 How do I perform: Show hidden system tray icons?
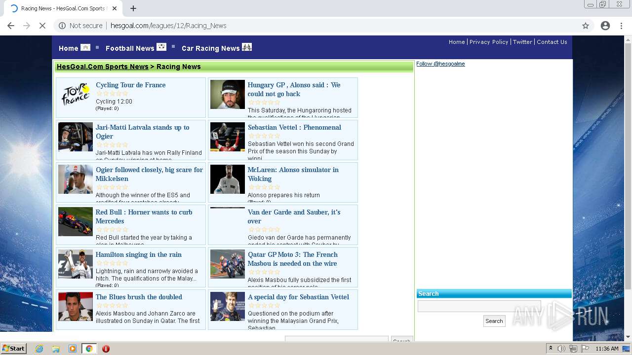point(551,349)
